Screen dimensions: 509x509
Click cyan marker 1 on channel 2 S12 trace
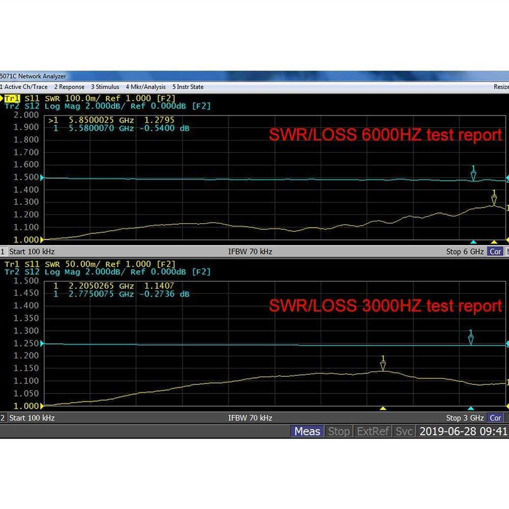click(x=471, y=338)
